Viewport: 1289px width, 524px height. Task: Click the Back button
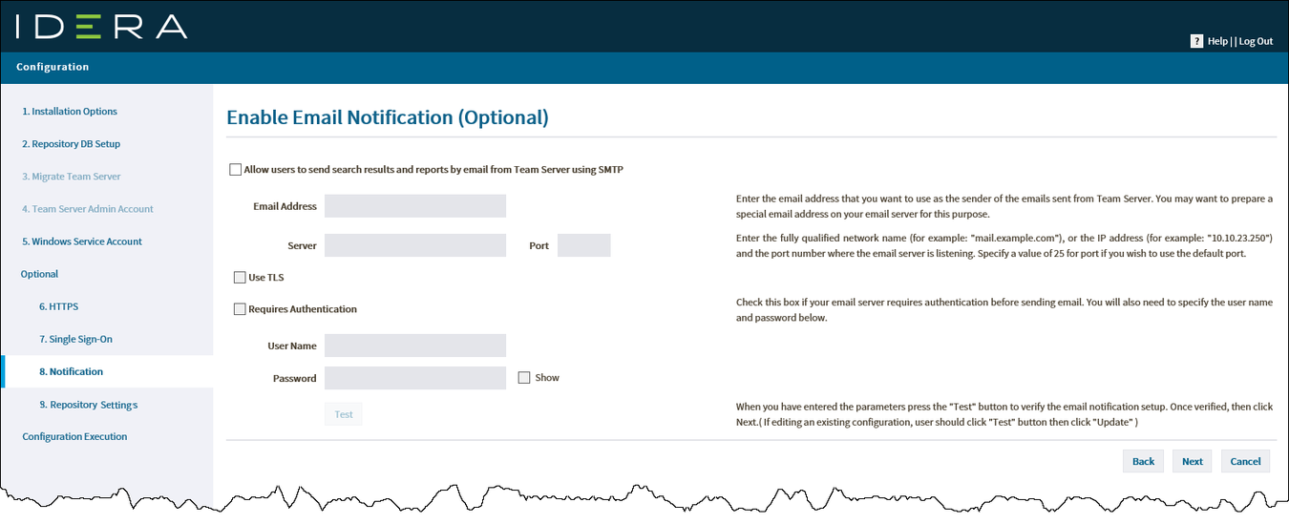coord(1143,461)
